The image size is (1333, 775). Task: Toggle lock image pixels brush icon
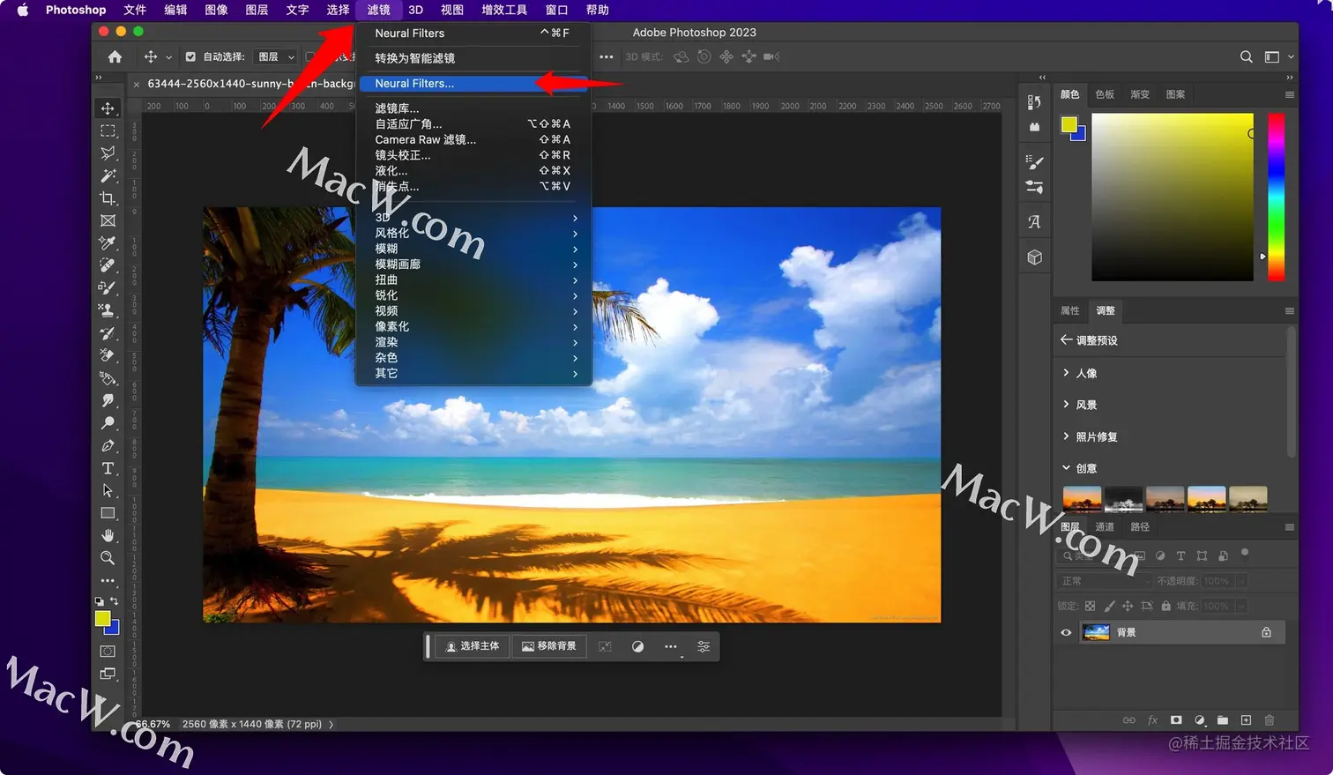pos(1109,606)
